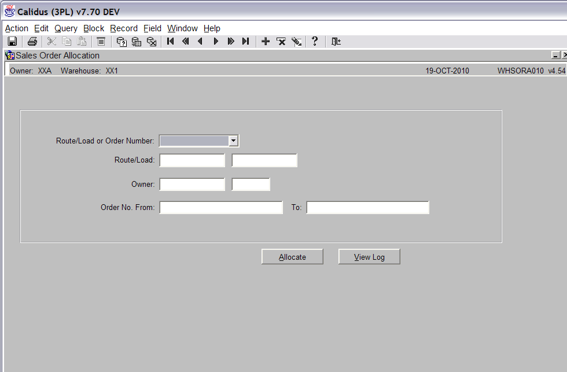Click the Owner: XXA header text

click(x=31, y=71)
